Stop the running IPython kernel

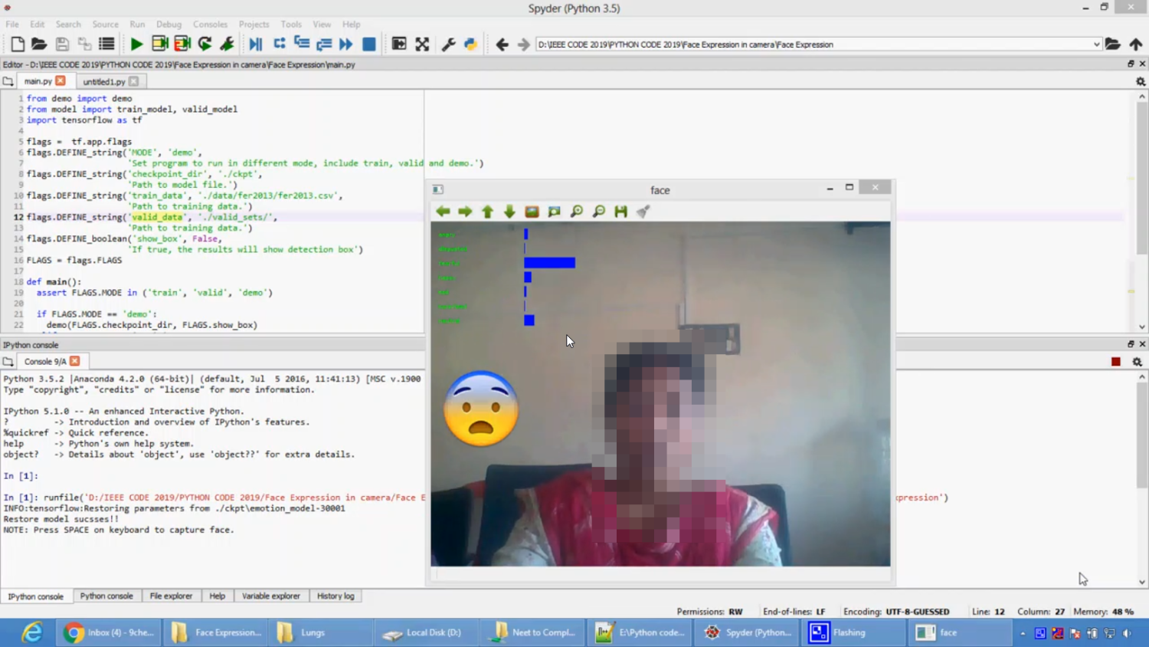(1116, 362)
